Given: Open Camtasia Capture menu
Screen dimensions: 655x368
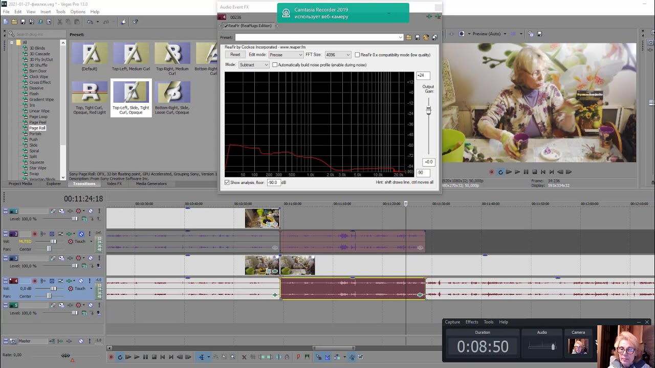Looking at the screenshot, I should pos(452,322).
